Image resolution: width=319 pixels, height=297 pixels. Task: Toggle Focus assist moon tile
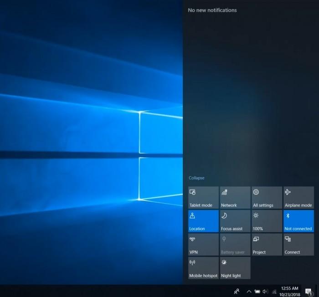(235, 221)
